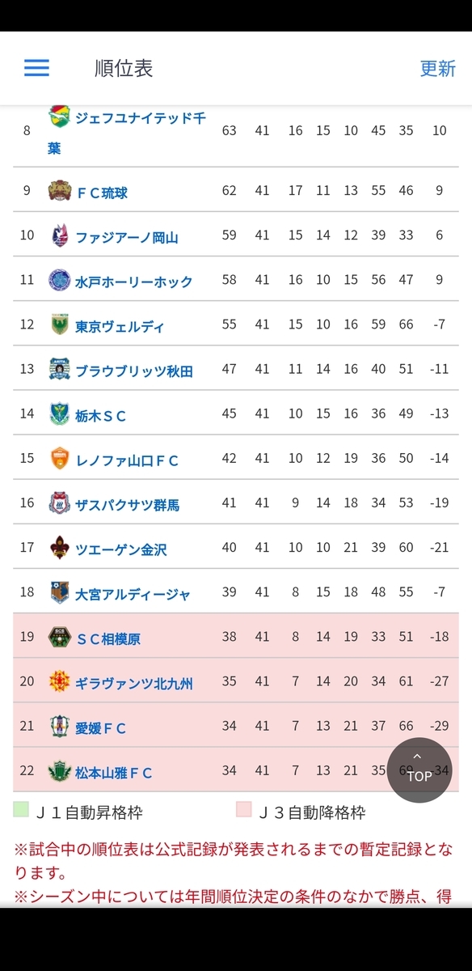This screenshot has height=971, width=472.
Task: Click the ジェフユナイテッド千葉 team crest
Action: click(59, 117)
